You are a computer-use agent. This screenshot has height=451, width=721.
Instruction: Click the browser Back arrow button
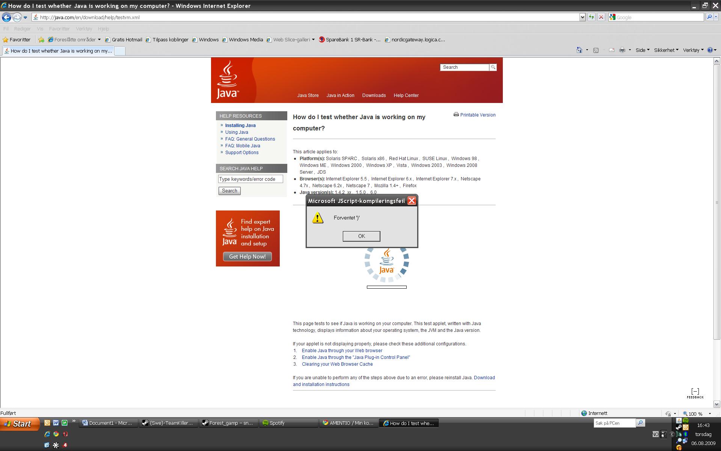(6, 17)
